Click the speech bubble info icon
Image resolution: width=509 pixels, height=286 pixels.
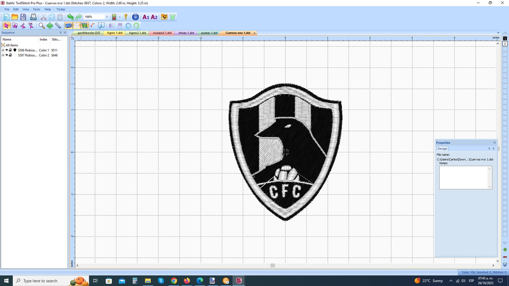(101, 25)
